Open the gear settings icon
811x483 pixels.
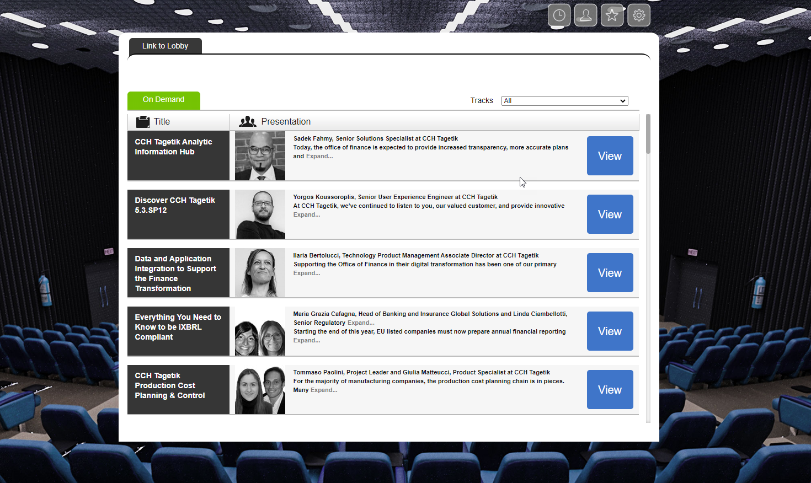pos(639,15)
